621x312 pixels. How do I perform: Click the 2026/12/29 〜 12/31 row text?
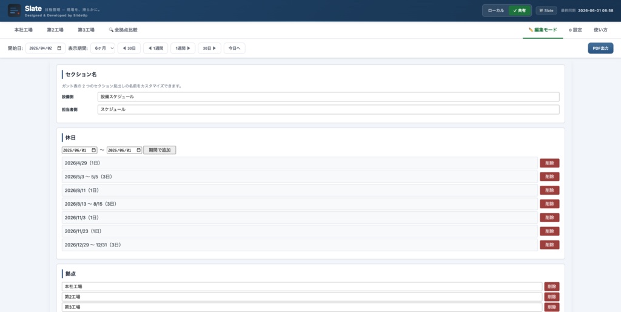(x=93, y=245)
